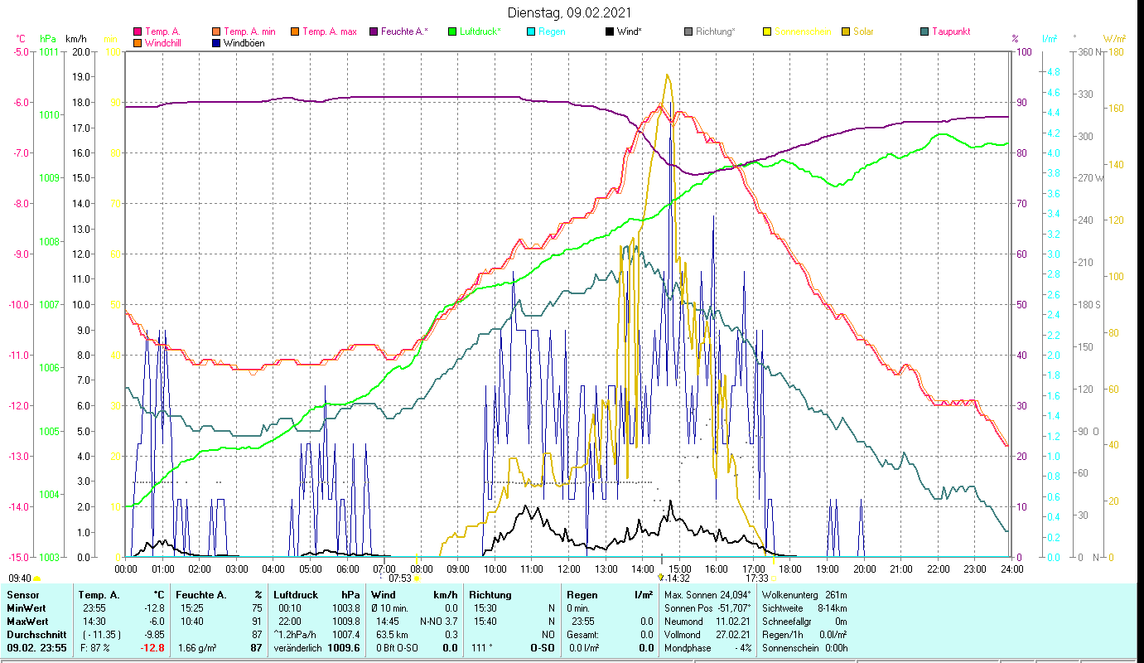The image size is (1144, 663).
Task: Click the 'Max. Sonnen 24,094°' entry
Action: pos(708,595)
